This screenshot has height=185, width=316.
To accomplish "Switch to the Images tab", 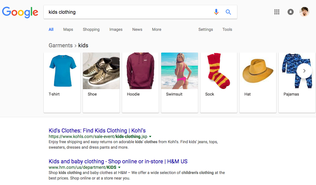I will click(x=116, y=29).
